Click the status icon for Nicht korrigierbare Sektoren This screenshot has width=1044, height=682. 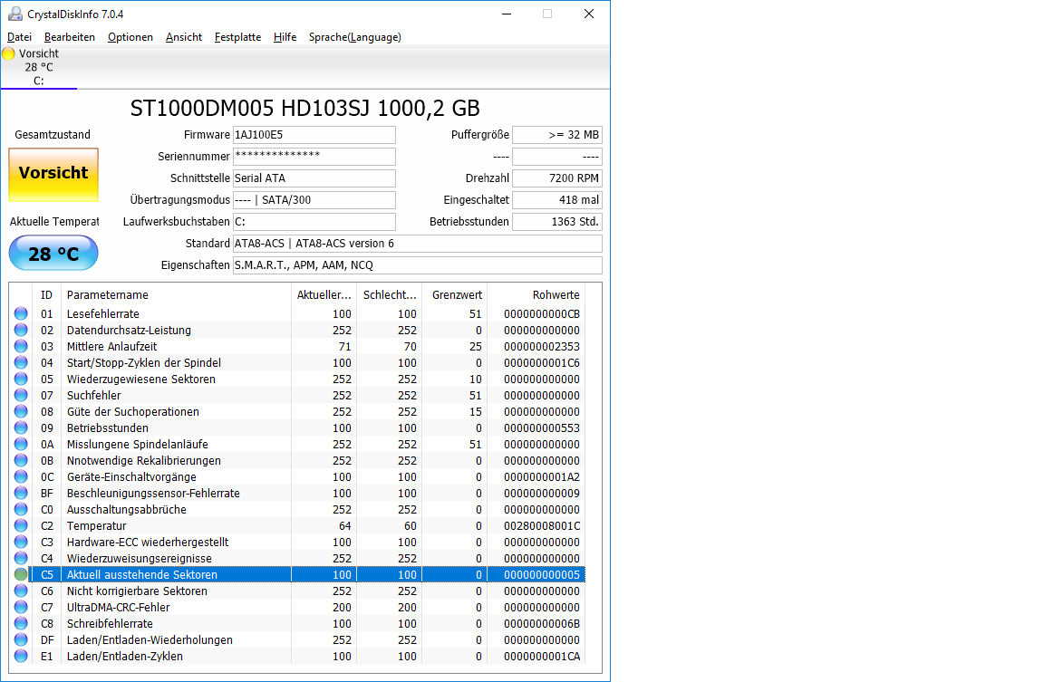click(22, 591)
